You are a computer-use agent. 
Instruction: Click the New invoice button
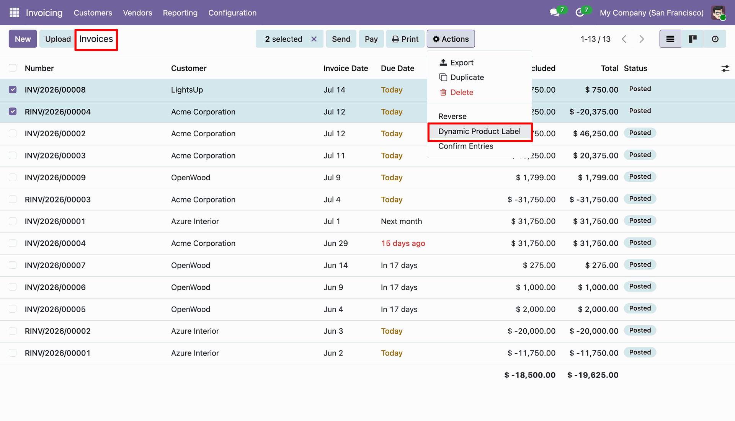(23, 39)
